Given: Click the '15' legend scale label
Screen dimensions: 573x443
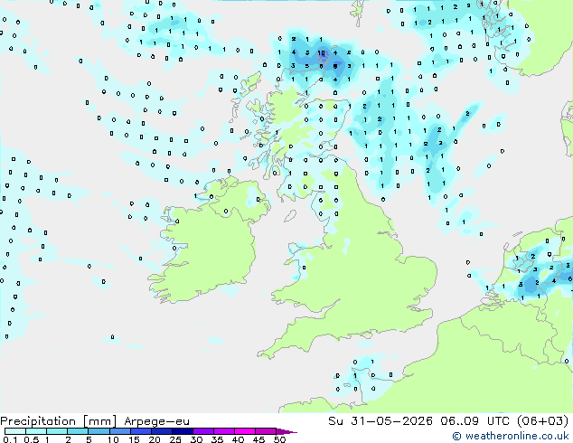Looking at the screenshot, I should click(134, 439).
